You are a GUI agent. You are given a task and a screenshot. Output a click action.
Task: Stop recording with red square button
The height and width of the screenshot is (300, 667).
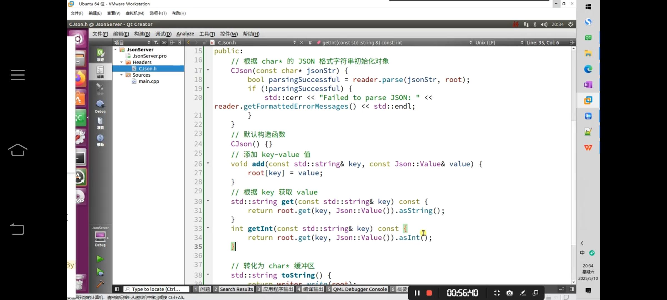pos(429,293)
